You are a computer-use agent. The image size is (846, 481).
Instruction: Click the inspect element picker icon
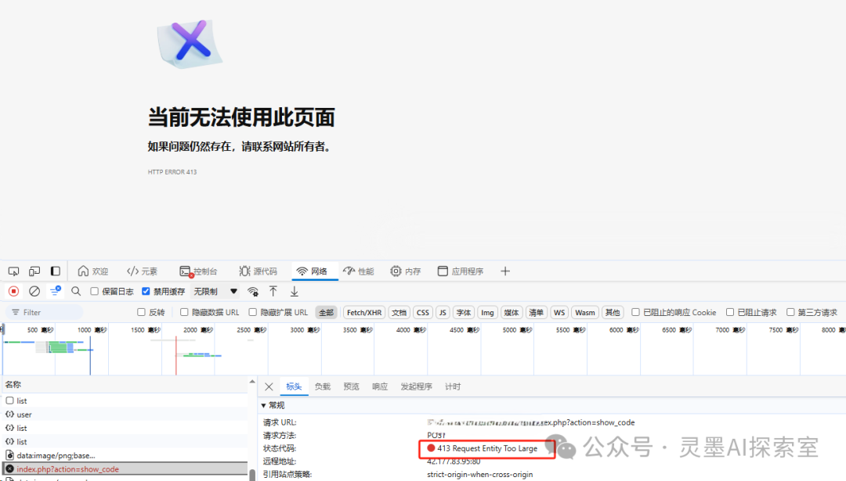13,271
